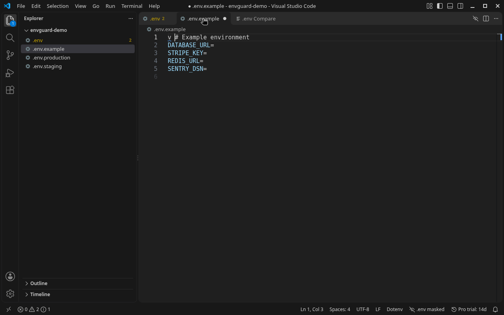The height and width of the screenshot is (315, 504).
Task: Open the Explorer view in activity bar
Action: click(x=10, y=20)
